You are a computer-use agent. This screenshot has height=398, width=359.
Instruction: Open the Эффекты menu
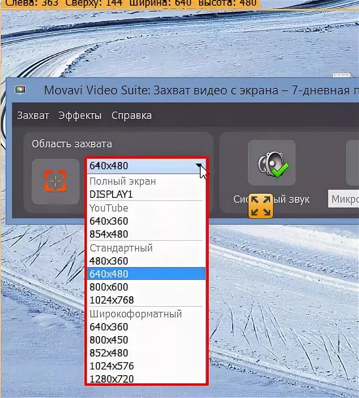click(80, 116)
